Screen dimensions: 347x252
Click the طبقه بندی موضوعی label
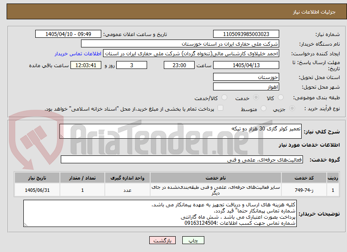[317, 97]
